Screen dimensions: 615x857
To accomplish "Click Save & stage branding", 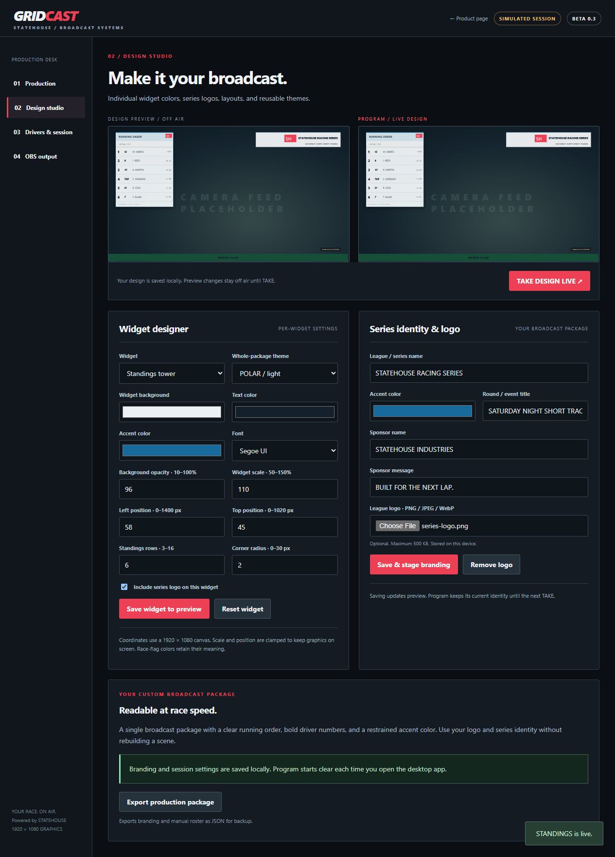I will click(414, 565).
